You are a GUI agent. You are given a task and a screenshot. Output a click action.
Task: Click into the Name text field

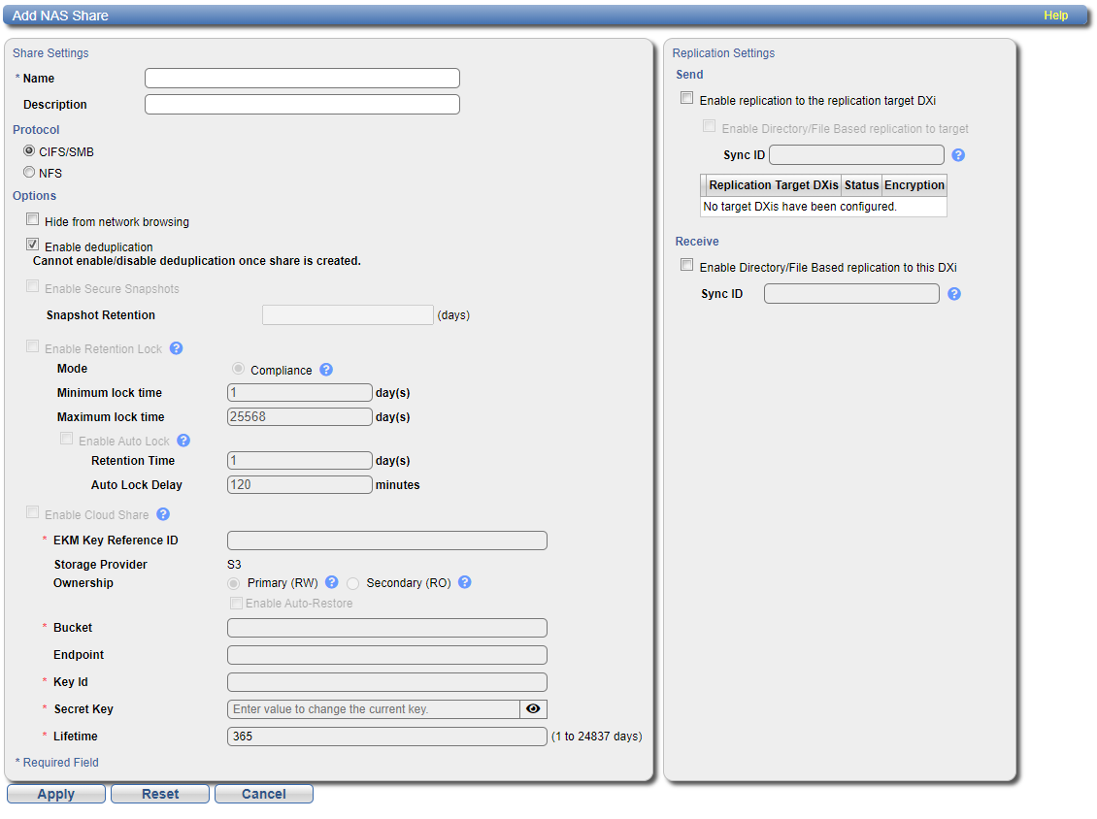coord(302,79)
